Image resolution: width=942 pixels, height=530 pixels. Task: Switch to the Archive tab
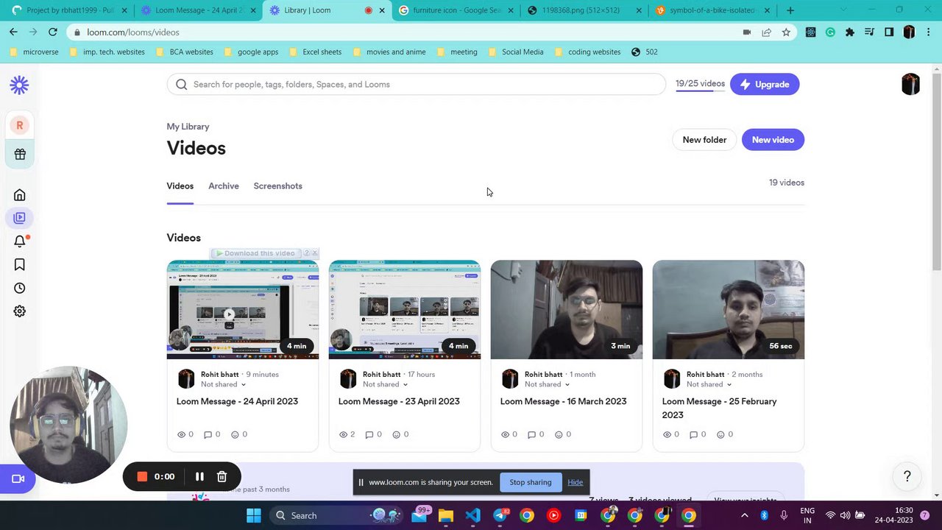pos(224,186)
